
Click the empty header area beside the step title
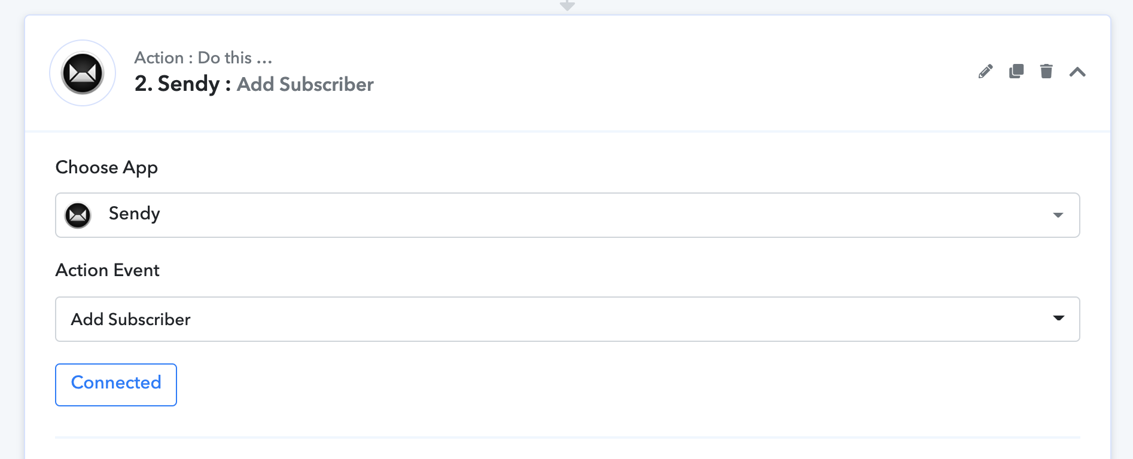[670, 73]
